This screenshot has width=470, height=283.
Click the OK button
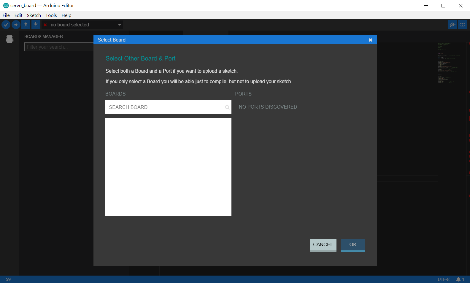coord(353,245)
